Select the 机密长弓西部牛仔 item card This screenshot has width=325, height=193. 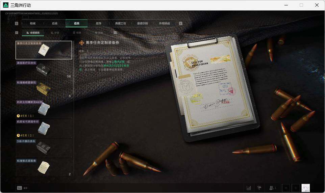point(44,129)
